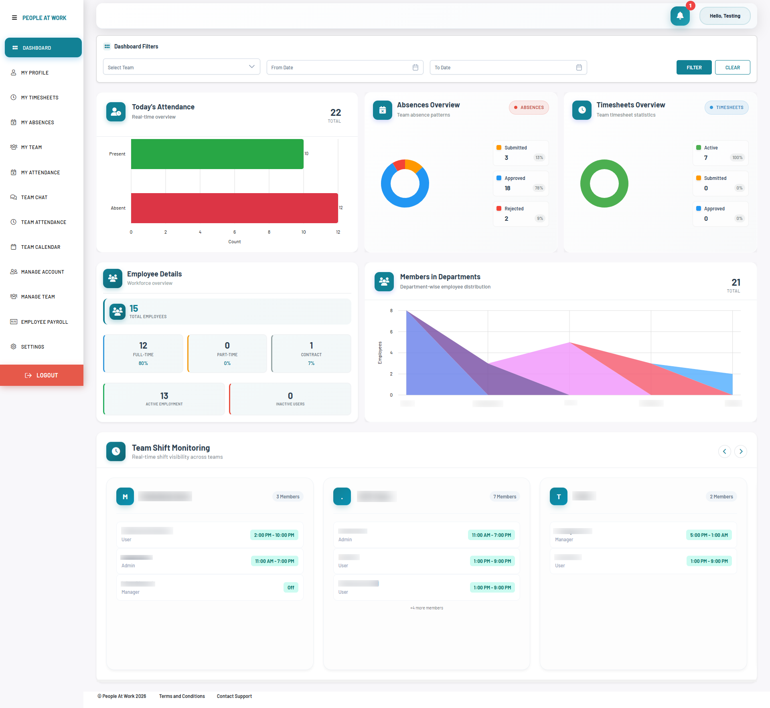Click Today's Attendance card icon

click(115, 112)
